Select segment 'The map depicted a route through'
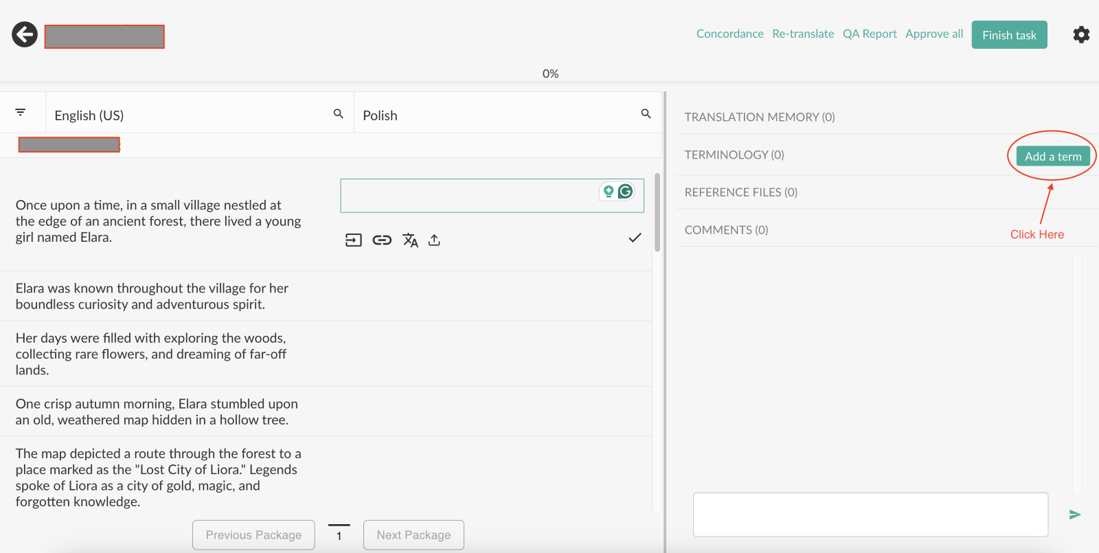1099x553 pixels. pyautogui.click(x=158, y=477)
